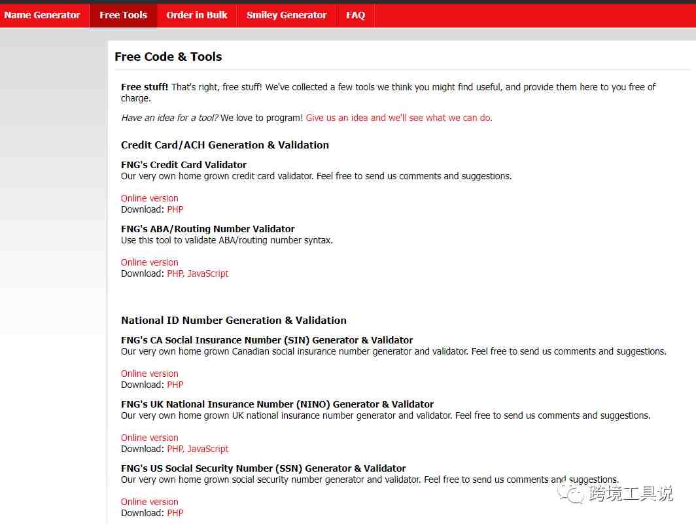
Task: Download ABA/Routing Validator JavaScript file
Action: (208, 273)
